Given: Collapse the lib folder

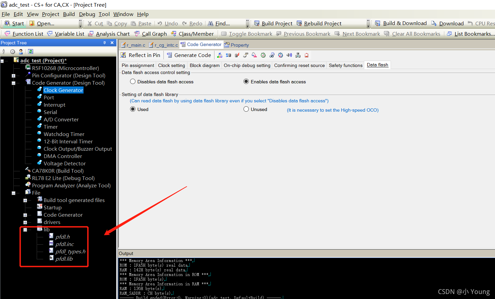Looking at the screenshot, I should click(x=25, y=230).
